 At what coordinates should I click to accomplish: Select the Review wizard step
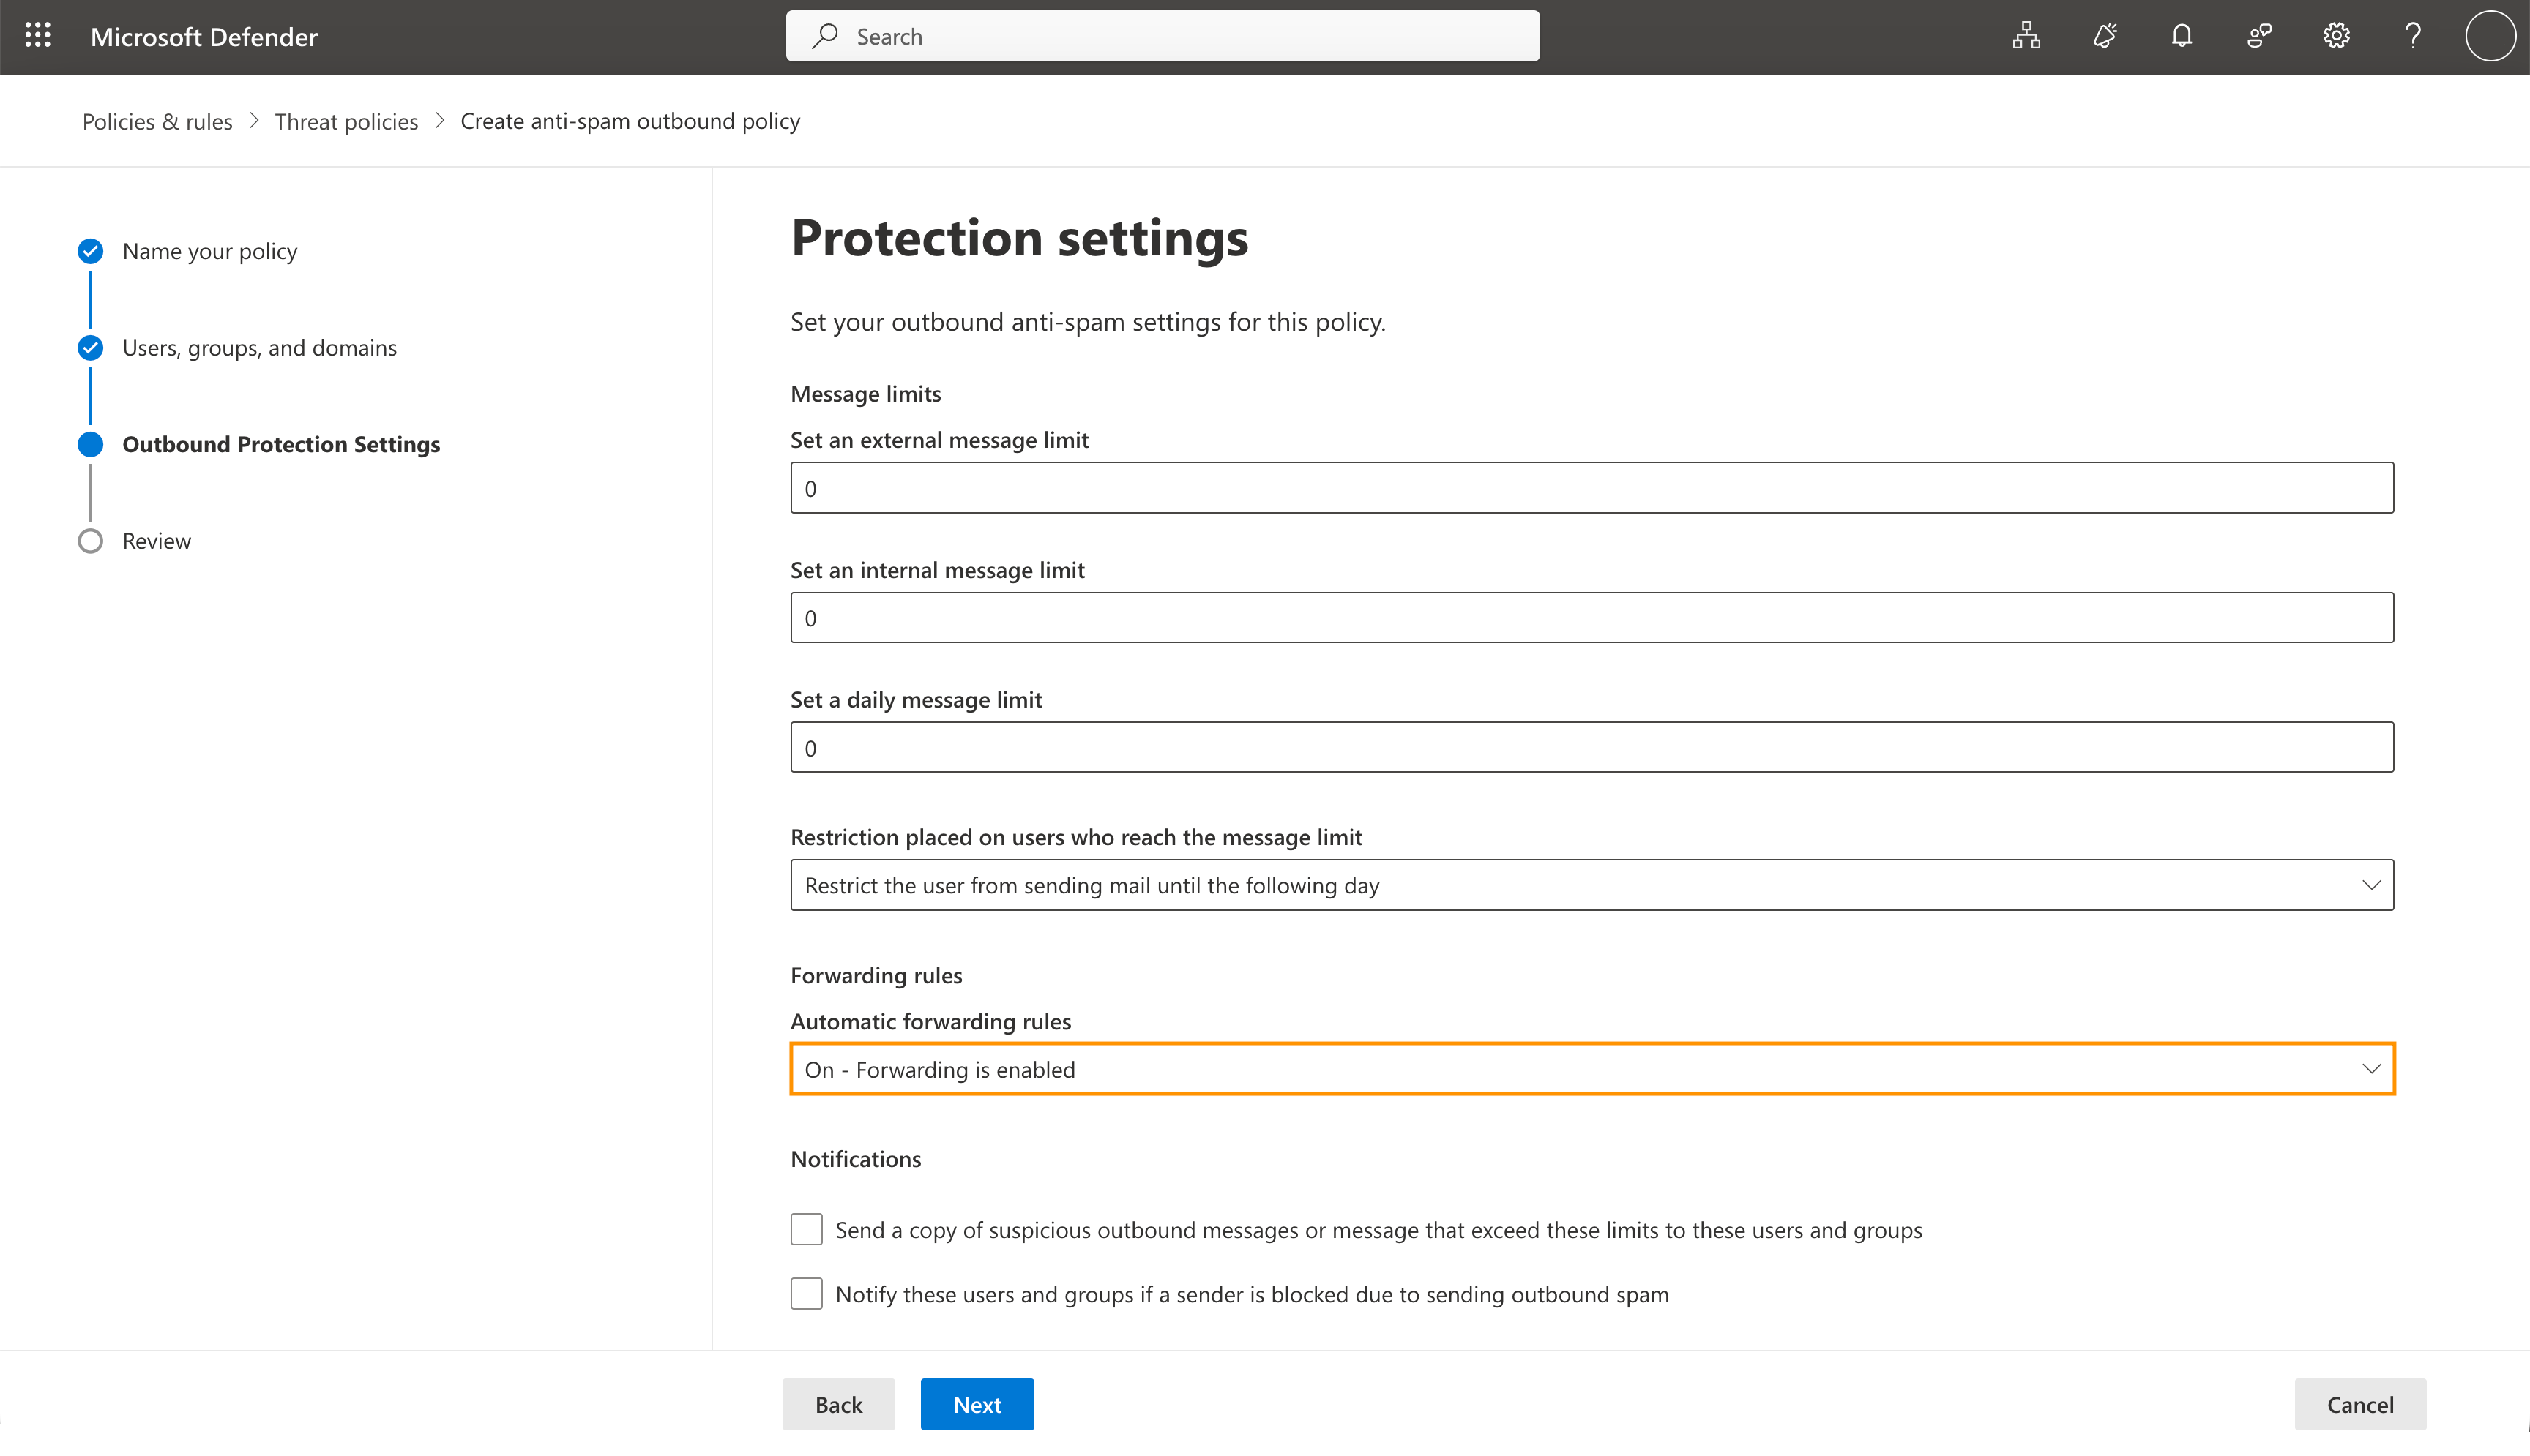click(157, 541)
